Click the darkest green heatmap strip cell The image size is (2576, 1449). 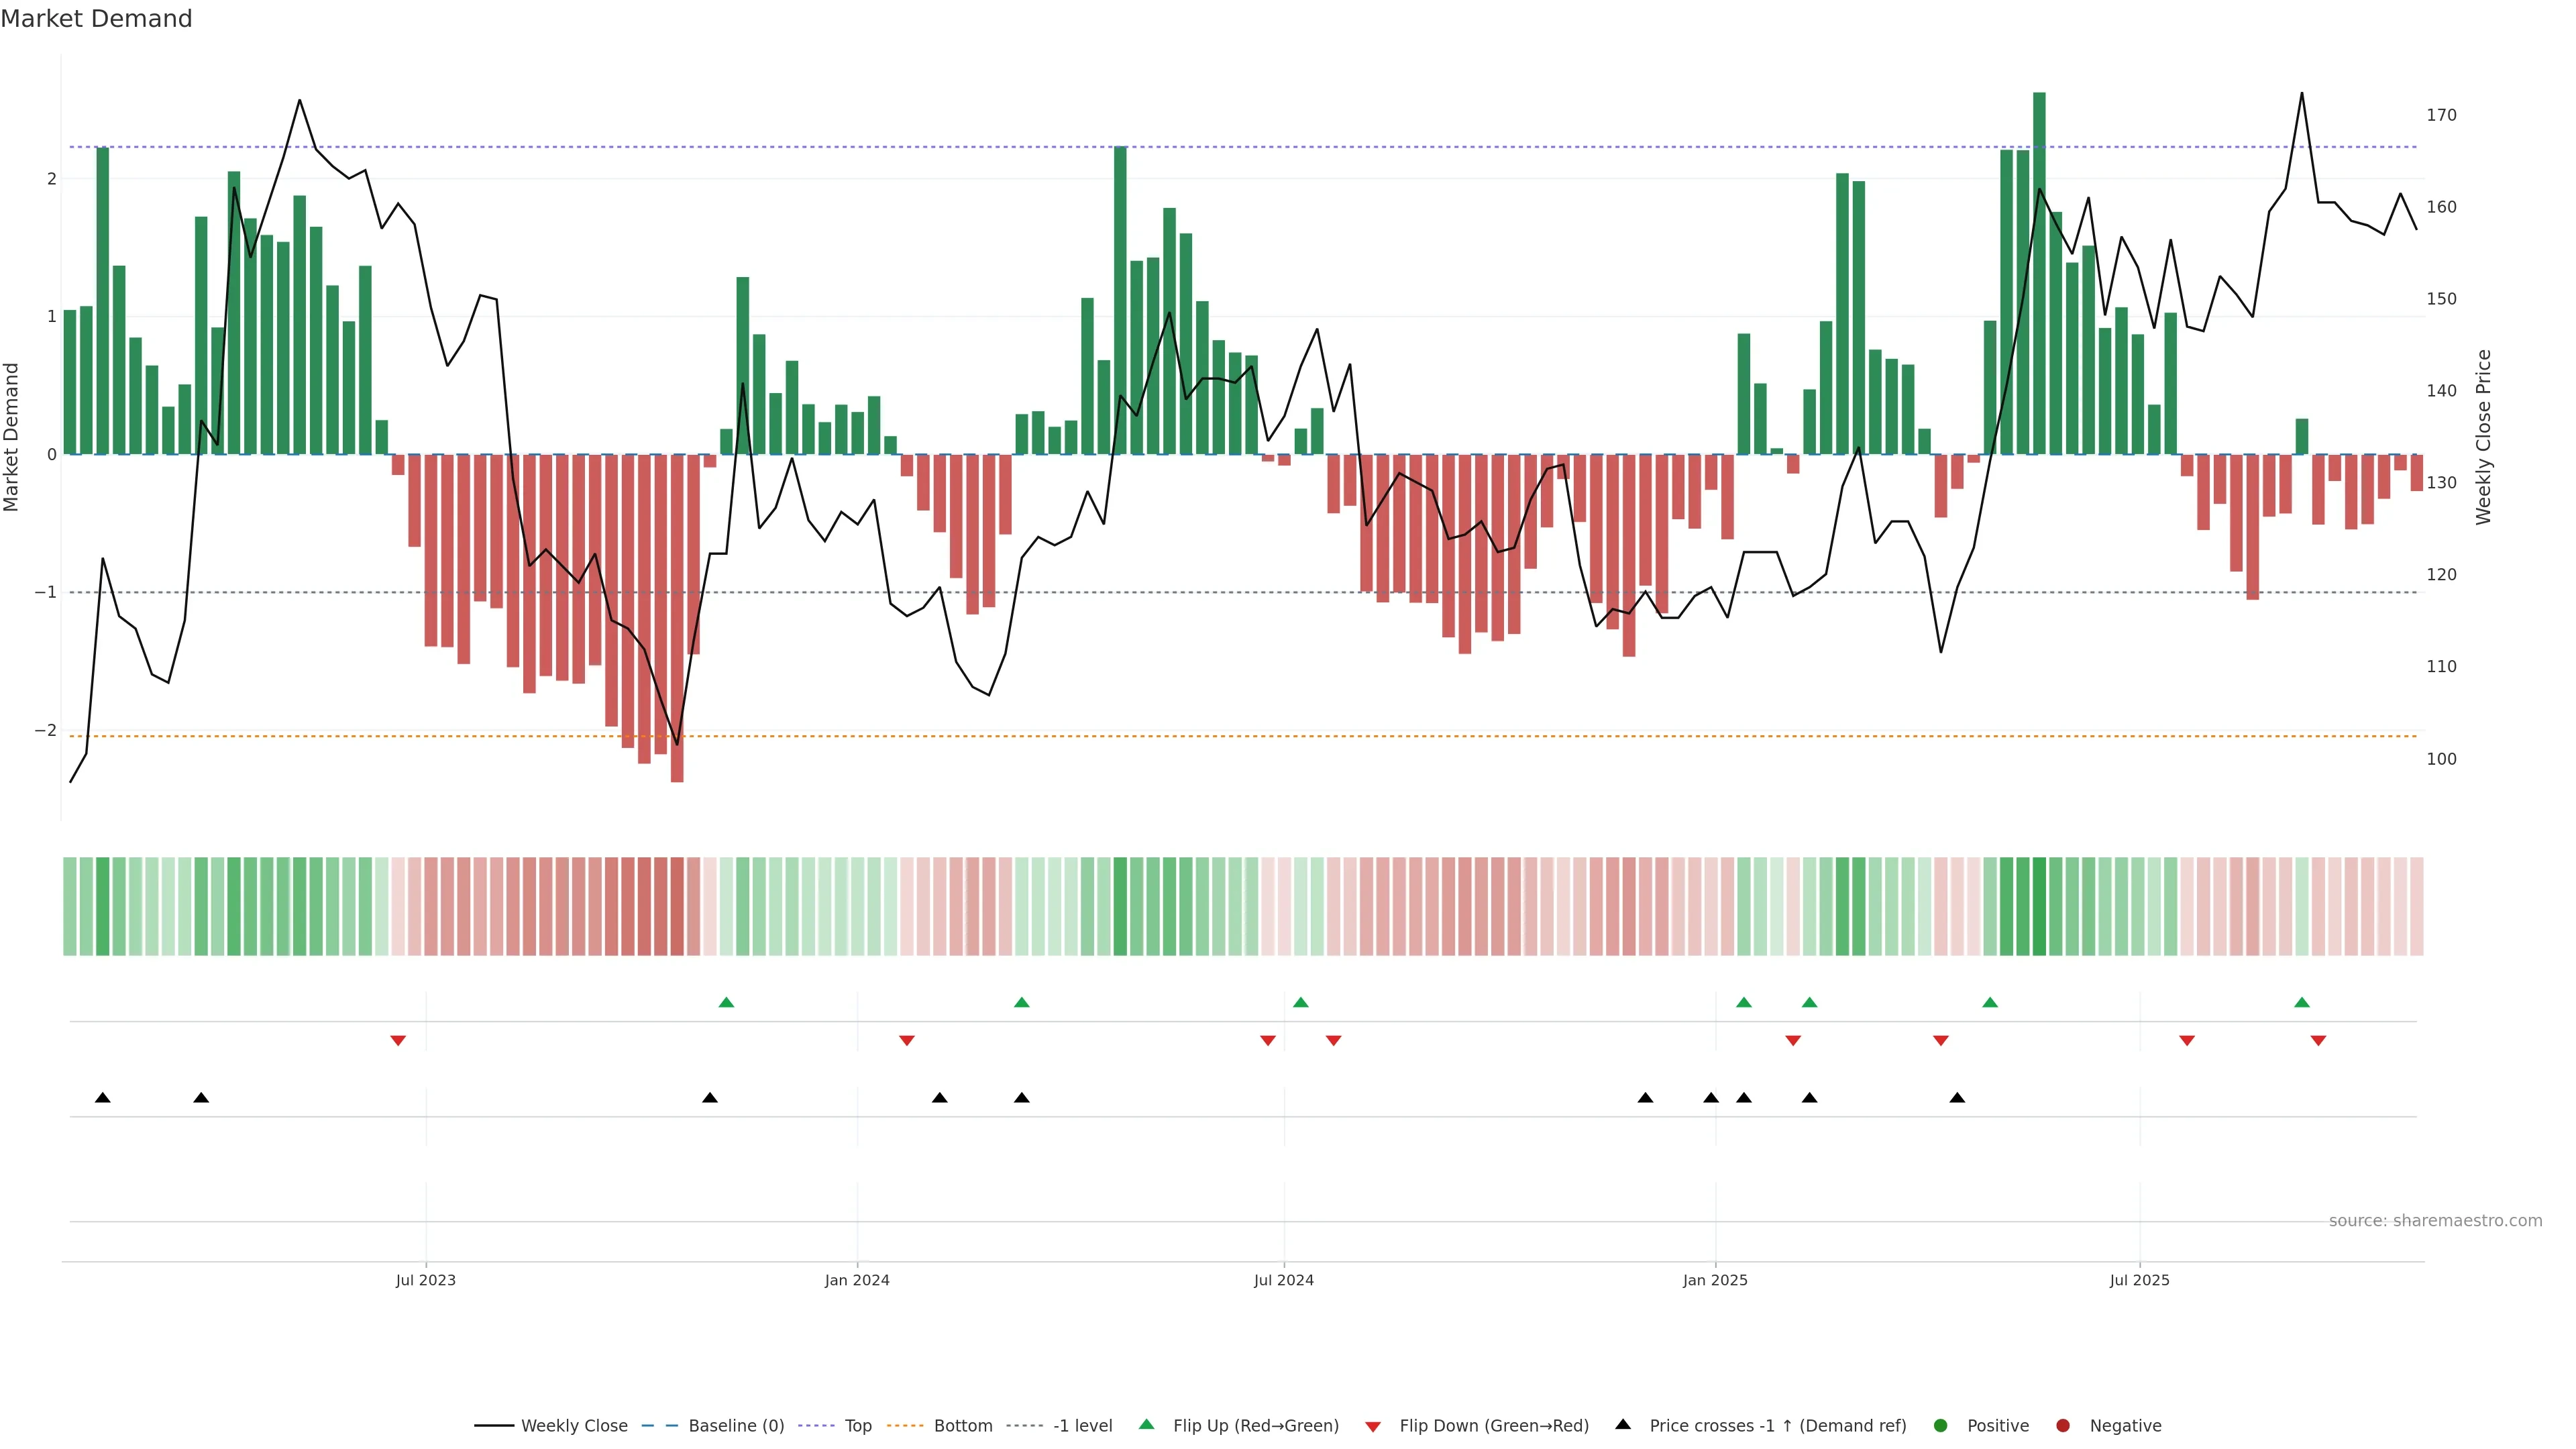[x=2039, y=906]
